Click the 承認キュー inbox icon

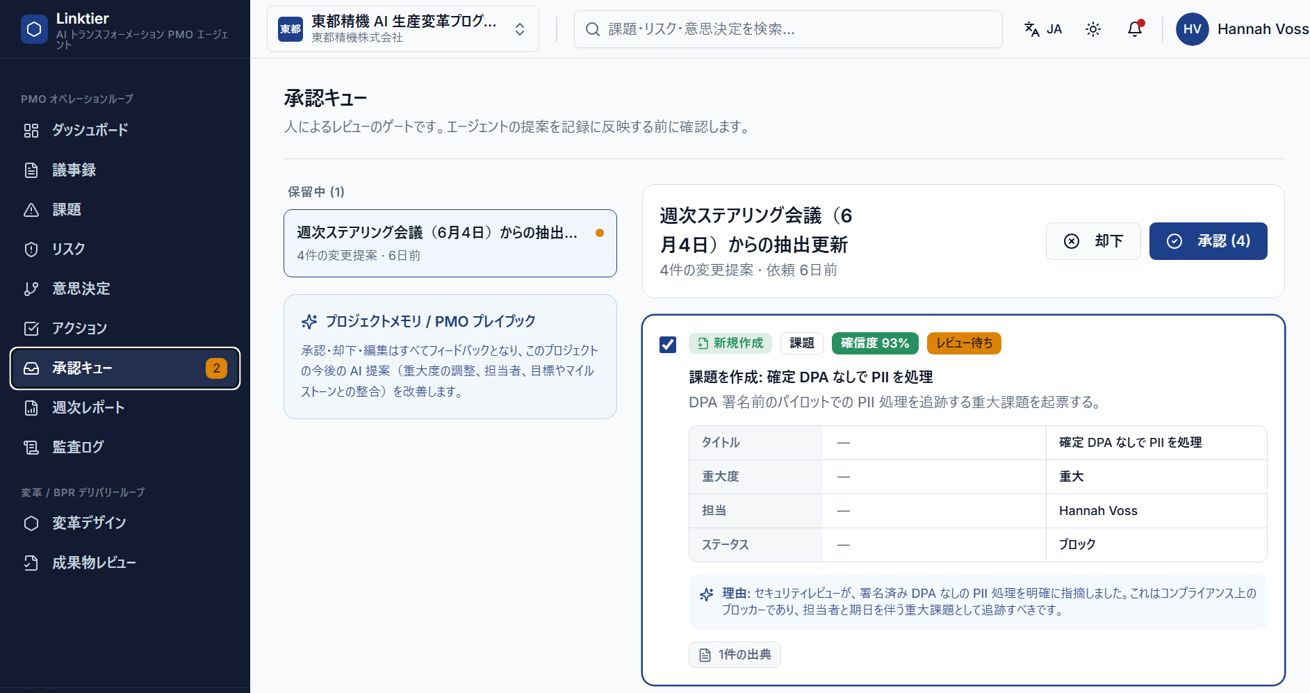[x=31, y=368]
